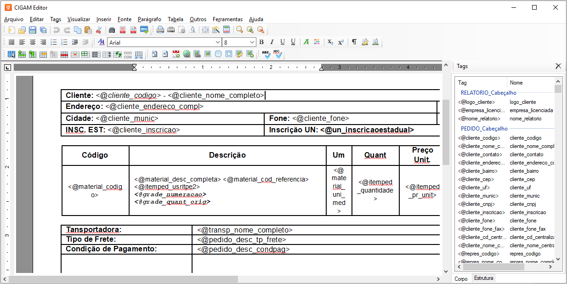Click the Save icon in toolbar
Screen dimensions: 567x284
point(33,30)
